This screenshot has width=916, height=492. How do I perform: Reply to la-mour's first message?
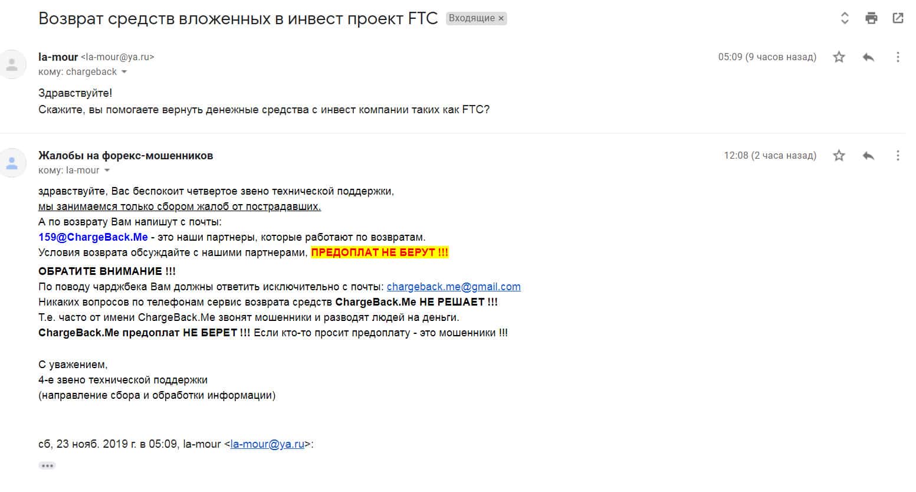(868, 57)
